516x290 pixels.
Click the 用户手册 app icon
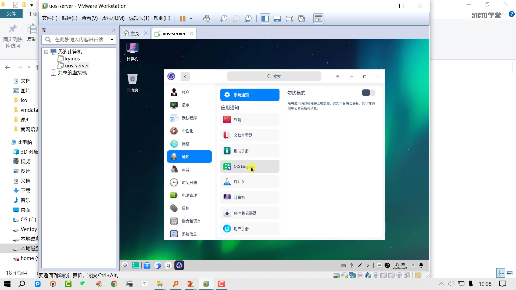[227, 229]
